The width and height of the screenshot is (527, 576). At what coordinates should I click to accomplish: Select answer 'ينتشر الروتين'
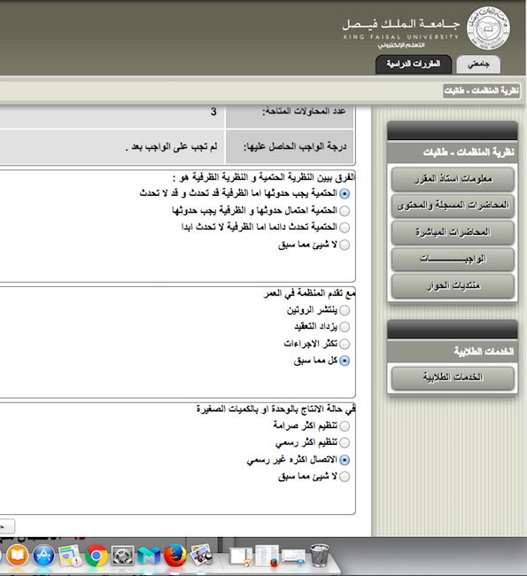point(345,310)
